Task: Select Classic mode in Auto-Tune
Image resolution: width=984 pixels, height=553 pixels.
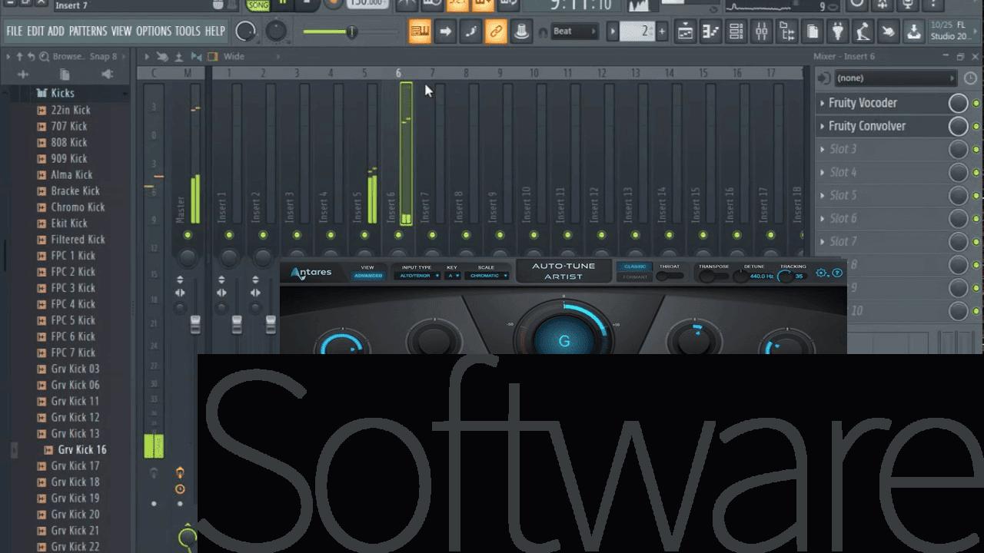Action: click(635, 267)
